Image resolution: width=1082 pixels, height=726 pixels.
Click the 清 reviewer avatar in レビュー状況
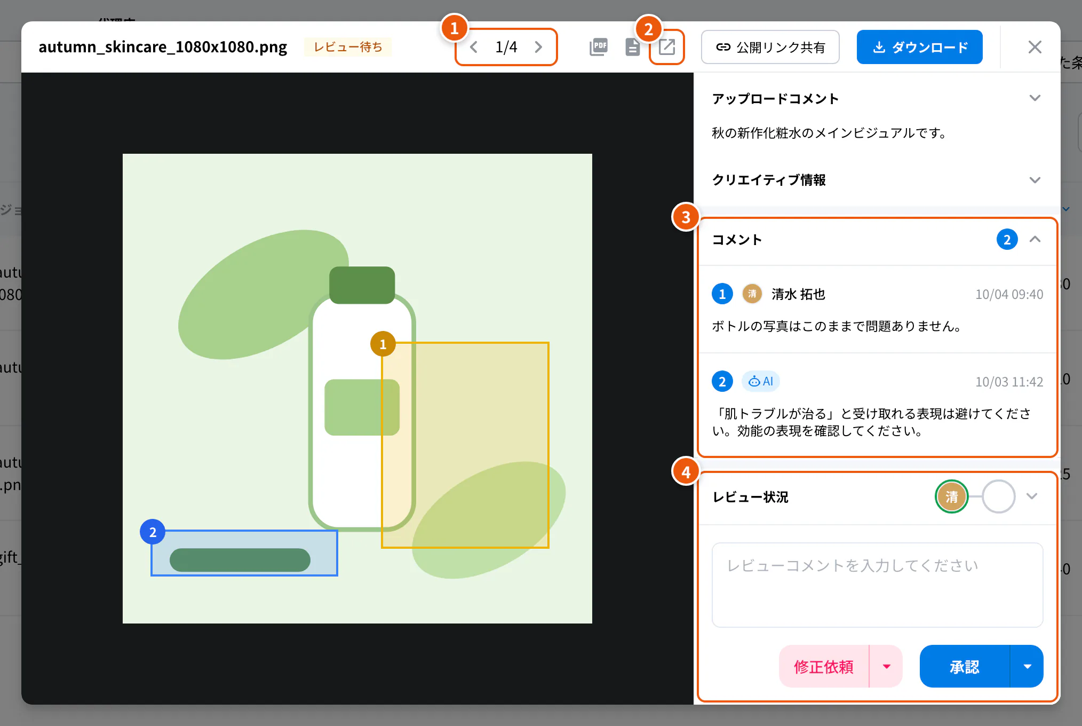(951, 497)
